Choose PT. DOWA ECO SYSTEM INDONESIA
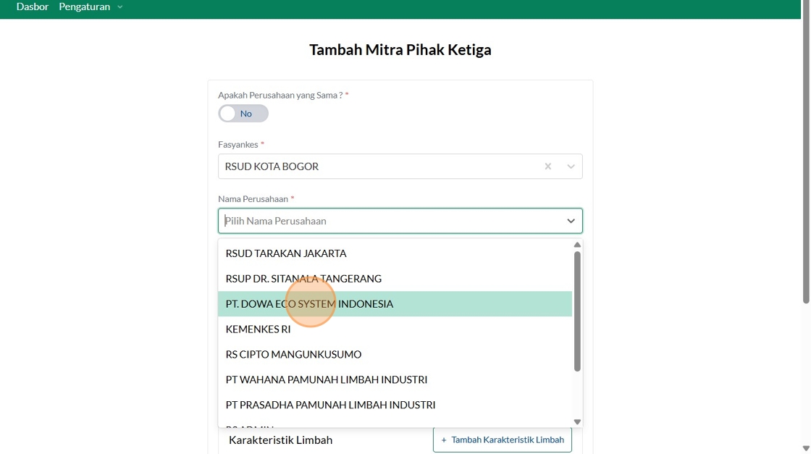Screen dimensions: 811x454 [395, 303]
